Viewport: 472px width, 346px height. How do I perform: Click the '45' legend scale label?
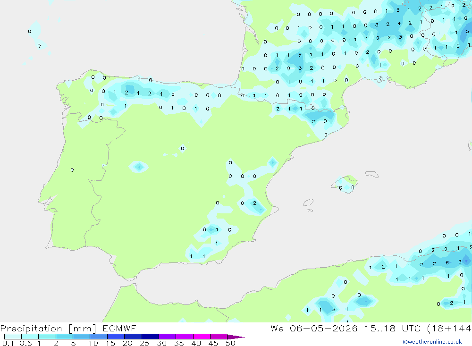point(213,343)
